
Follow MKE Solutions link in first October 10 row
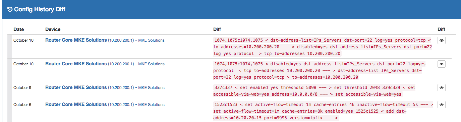pos(151,40)
